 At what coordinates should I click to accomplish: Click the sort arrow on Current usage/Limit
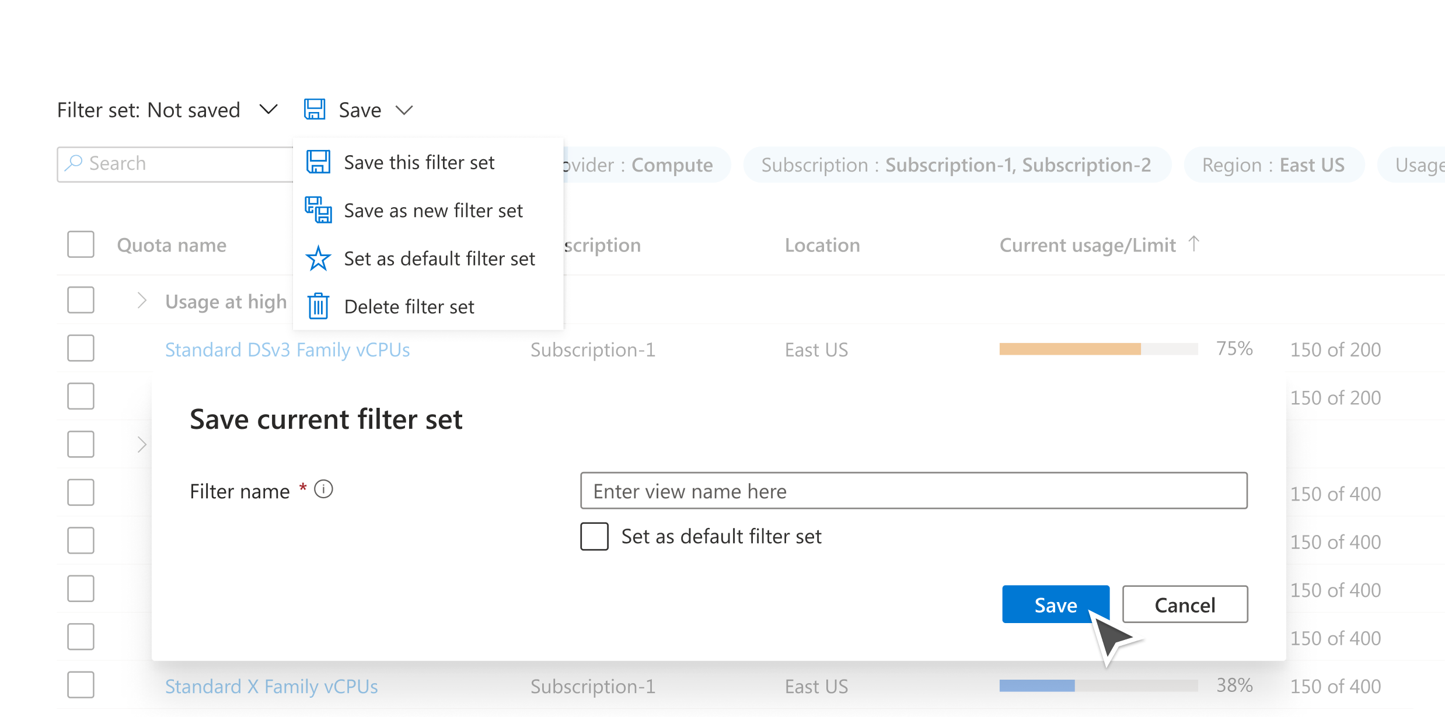pyautogui.click(x=1194, y=244)
